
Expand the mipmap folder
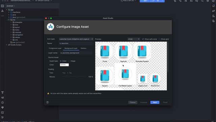[x=11, y=33]
